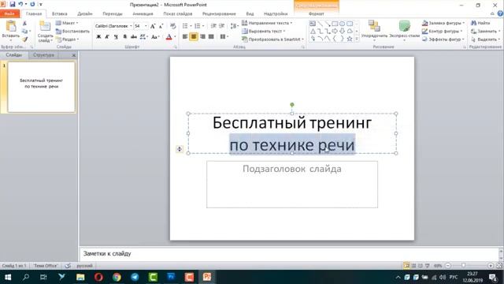The height and width of the screenshot is (284, 504).
Task: Open Microsoft Office Help question mark
Action: pyautogui.click(x=500, y=13)
